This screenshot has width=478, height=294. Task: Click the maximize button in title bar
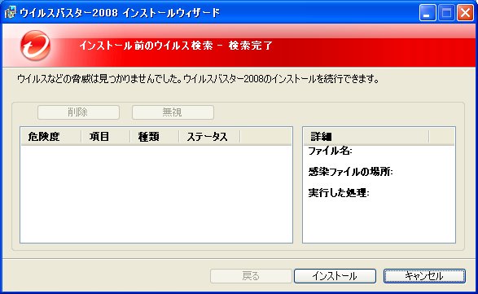pyautogui.click(x=446, y=13)
